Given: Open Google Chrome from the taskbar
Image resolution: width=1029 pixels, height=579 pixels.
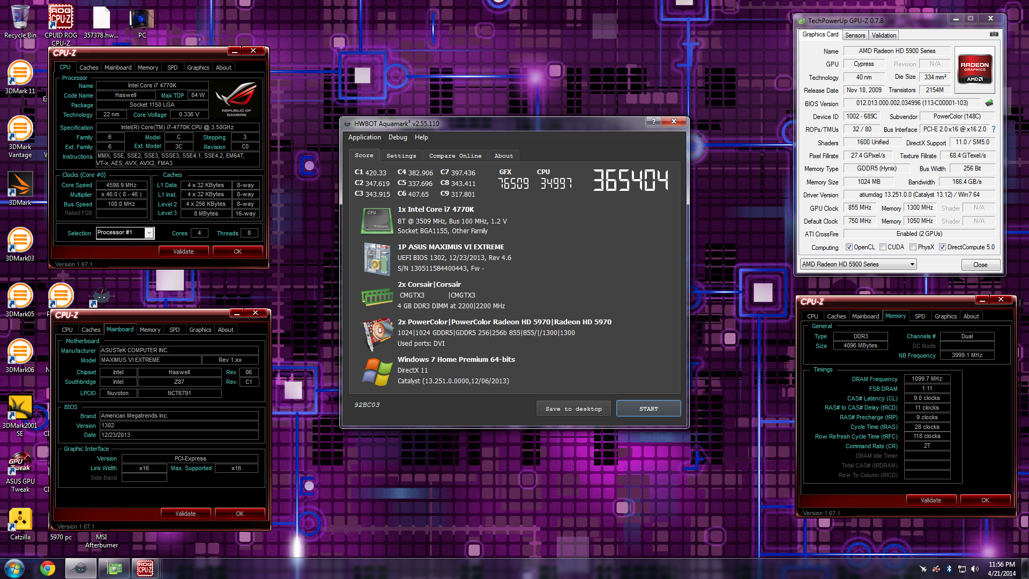Looking at the screenshot, I should (x=48, y=568).
